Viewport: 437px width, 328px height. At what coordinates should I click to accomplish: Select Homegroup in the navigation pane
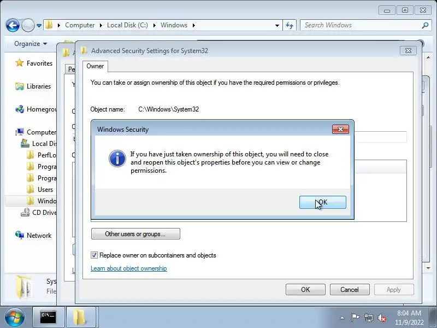click(42, 109)
